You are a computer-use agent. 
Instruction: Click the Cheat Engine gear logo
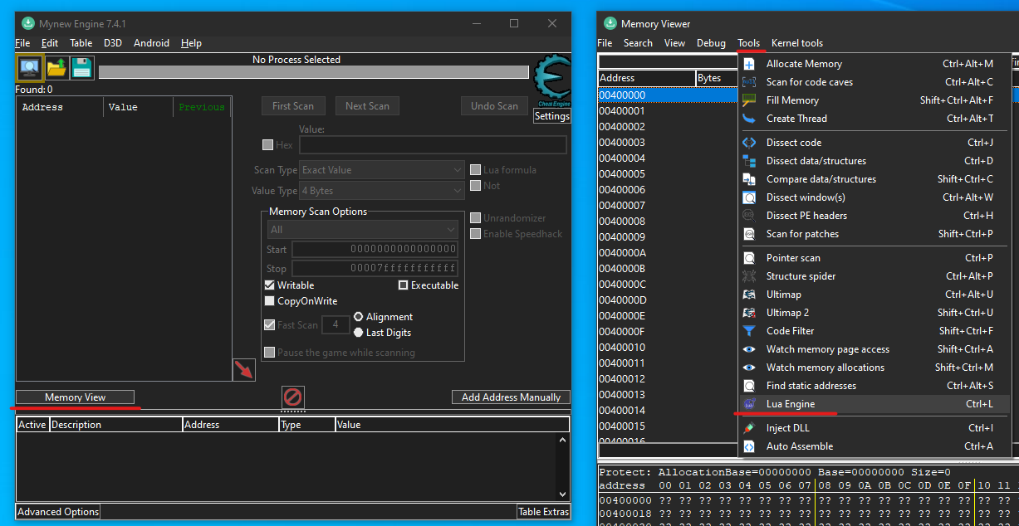click(551, 80)
